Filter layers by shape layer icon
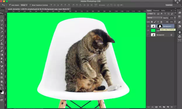 tap(169, 14)
